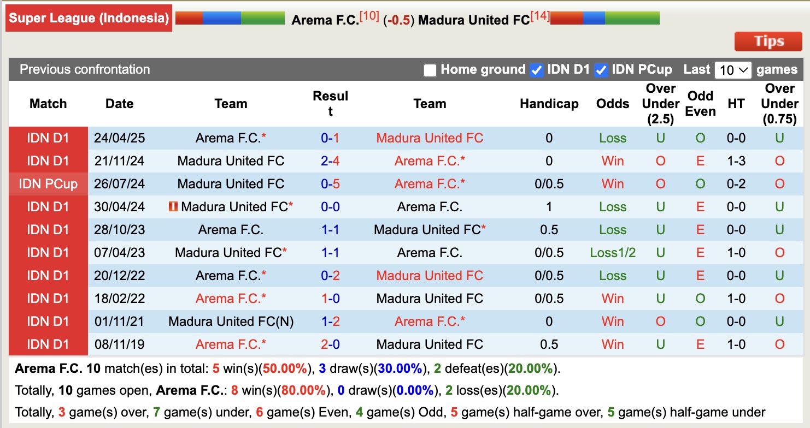Enable the Home ground checkbox

(430, 70)
